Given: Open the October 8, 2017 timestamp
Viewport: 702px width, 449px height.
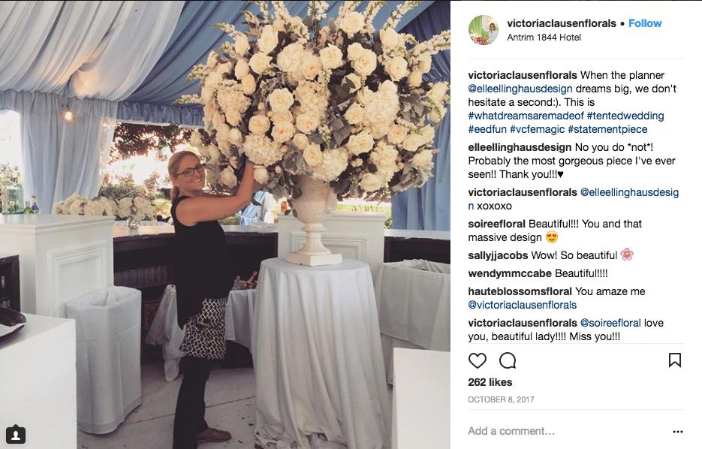Looking at the screenshot, I should pyautogui.click(x=502, y=399).
